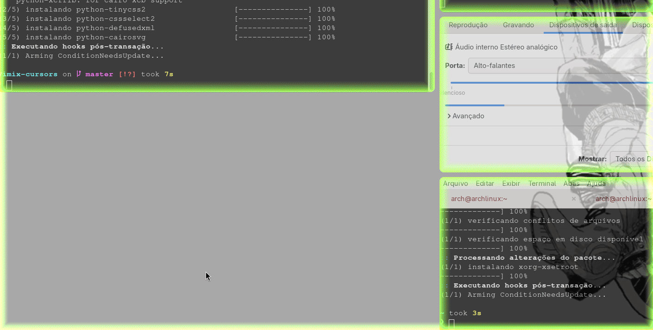This screenshot has height=330, width=653.
Task: Switch to the Gravando tab
Action: click(518, 25)
